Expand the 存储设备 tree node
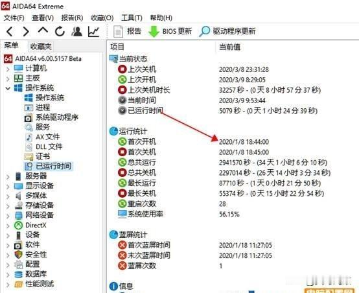 [8, 206]
